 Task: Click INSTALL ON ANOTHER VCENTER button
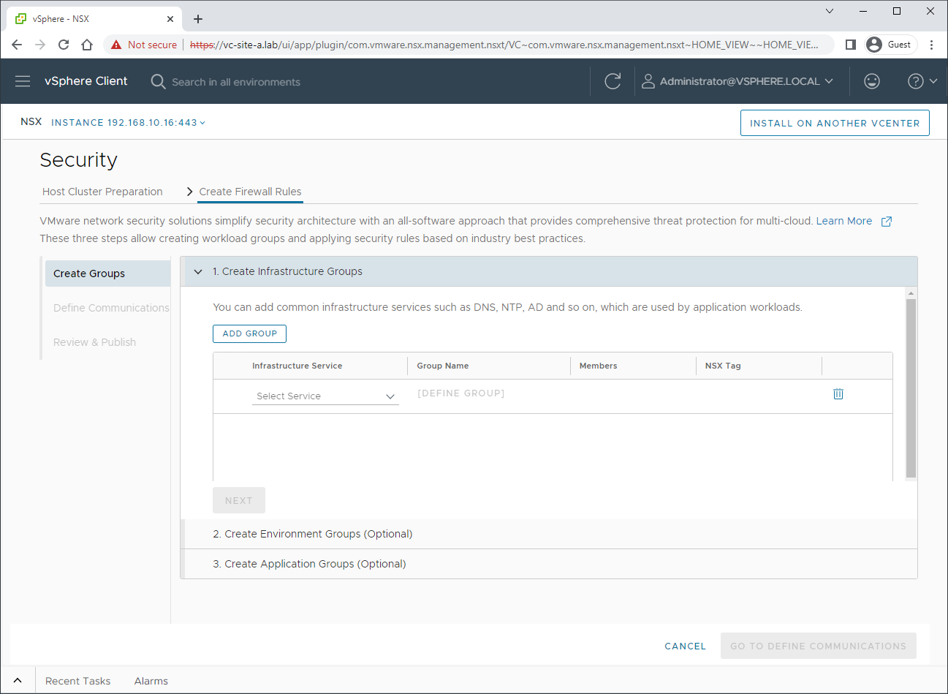pyautogui.click(x=835, y=123)
